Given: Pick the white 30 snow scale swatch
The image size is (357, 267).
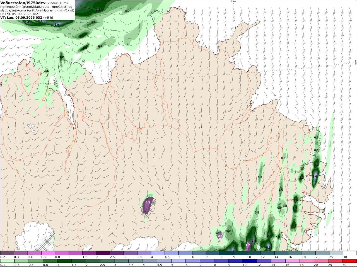Looking at the screenshot, I should click(350, 253).
